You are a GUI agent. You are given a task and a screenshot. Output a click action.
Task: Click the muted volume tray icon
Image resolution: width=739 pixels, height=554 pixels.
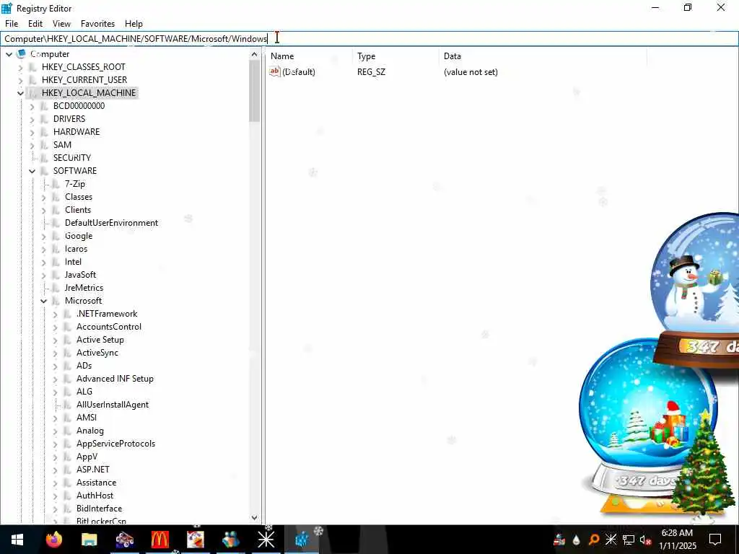pos(645,540)
